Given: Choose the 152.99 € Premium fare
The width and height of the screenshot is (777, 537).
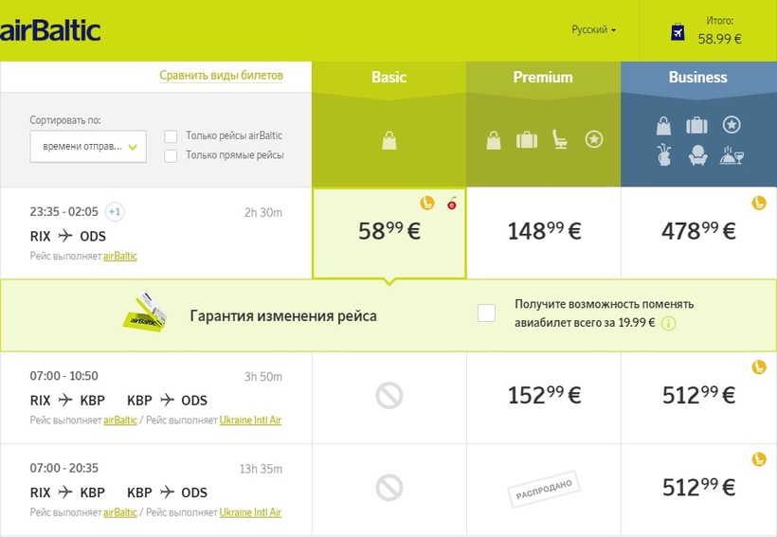Looking at the screenshot, I should click(544, 395).
